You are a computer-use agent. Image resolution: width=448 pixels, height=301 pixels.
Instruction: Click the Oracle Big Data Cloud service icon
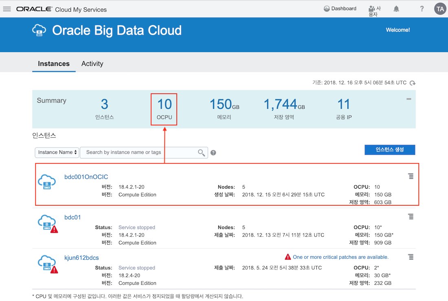(x=39, y=30)
